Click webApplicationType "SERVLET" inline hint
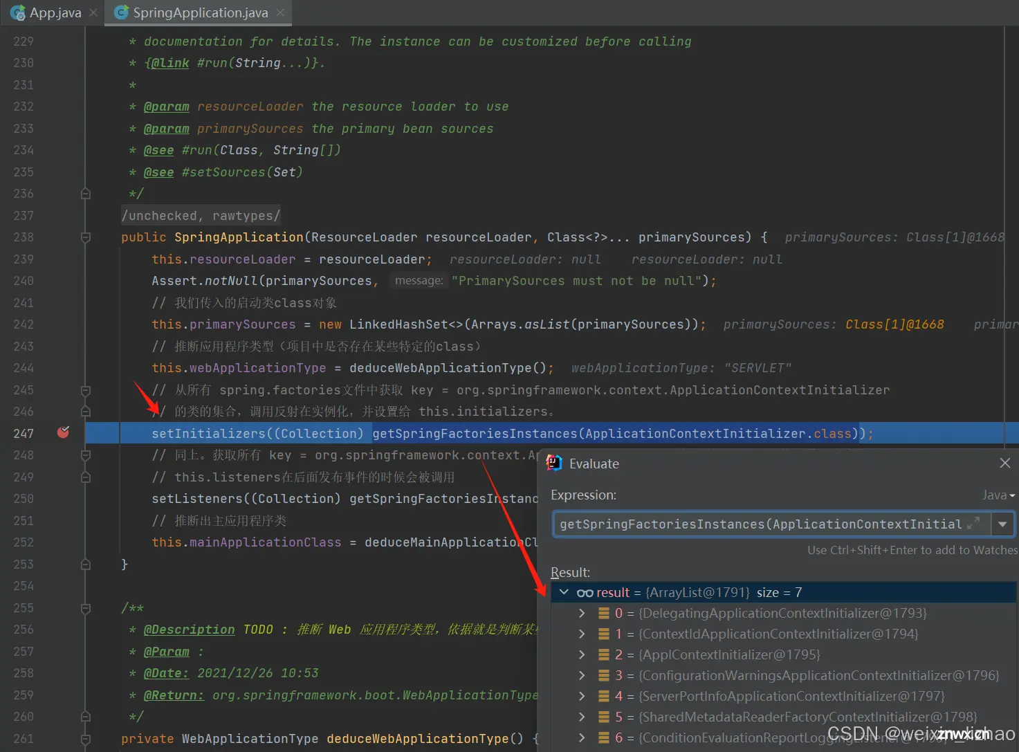Image resolution: width=1019 pixels, height=752 pixels. [x=681, y=368]
